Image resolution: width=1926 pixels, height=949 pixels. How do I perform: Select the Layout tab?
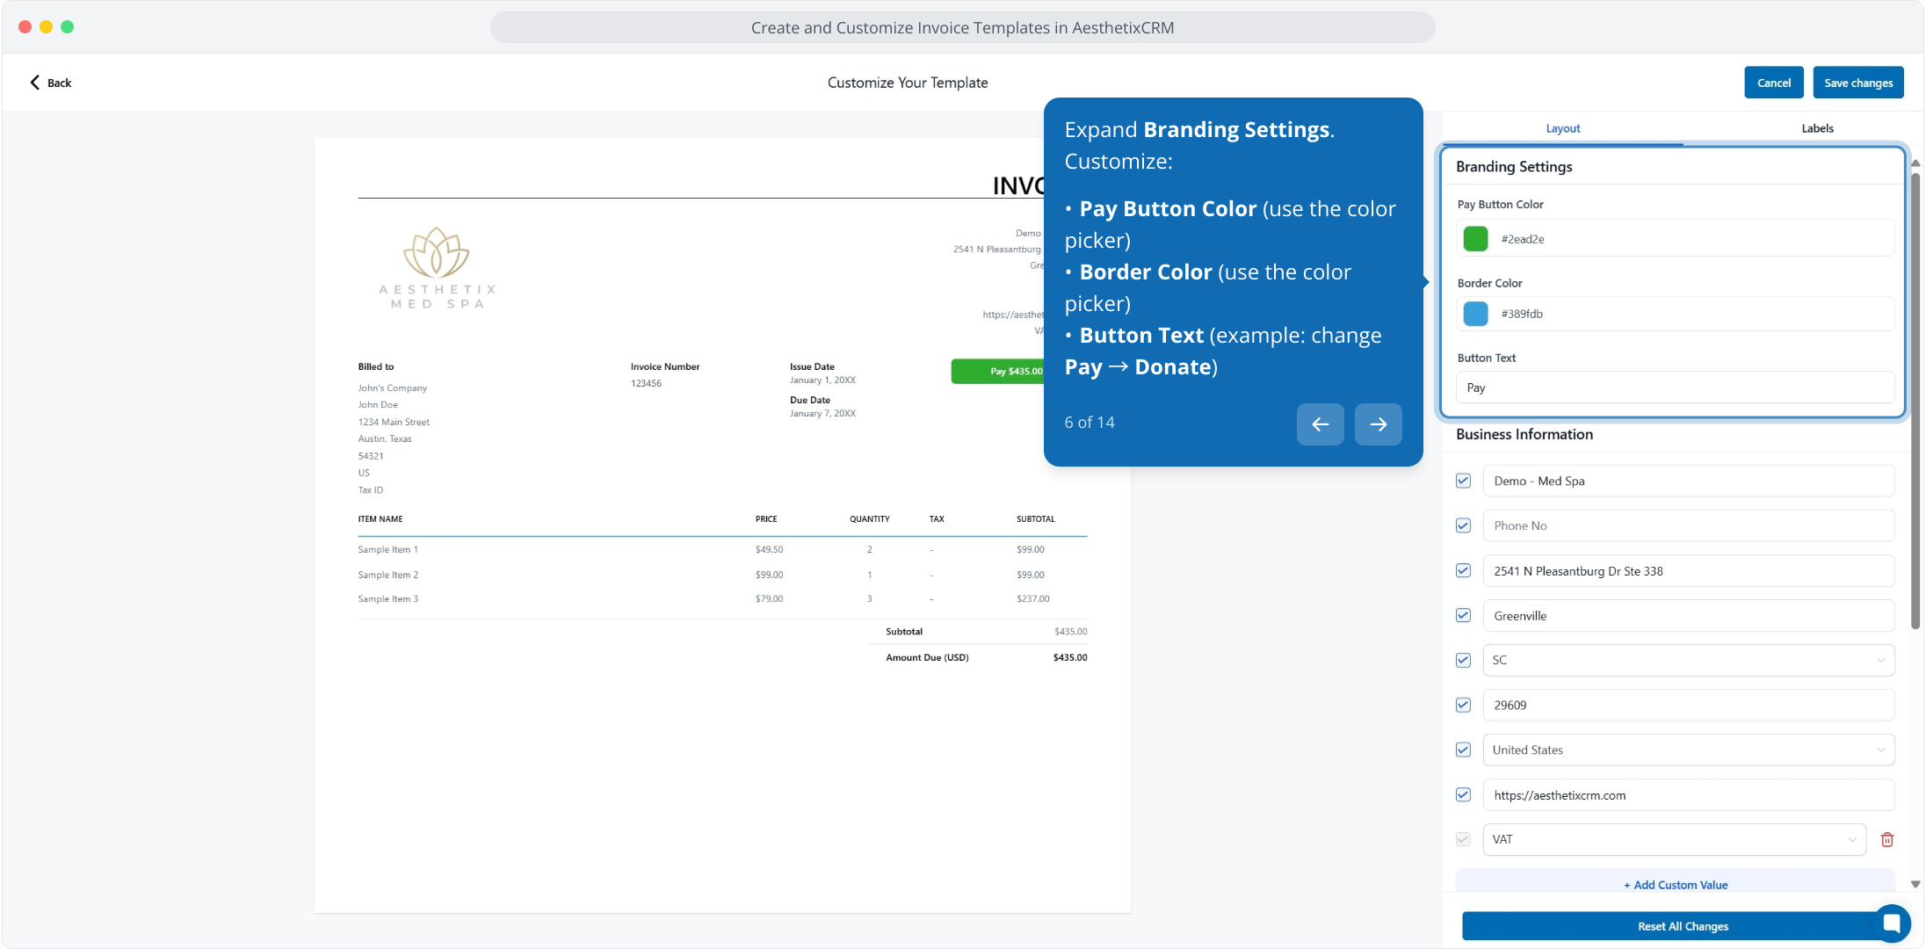pyautogui.click(x=1562, y=128)
